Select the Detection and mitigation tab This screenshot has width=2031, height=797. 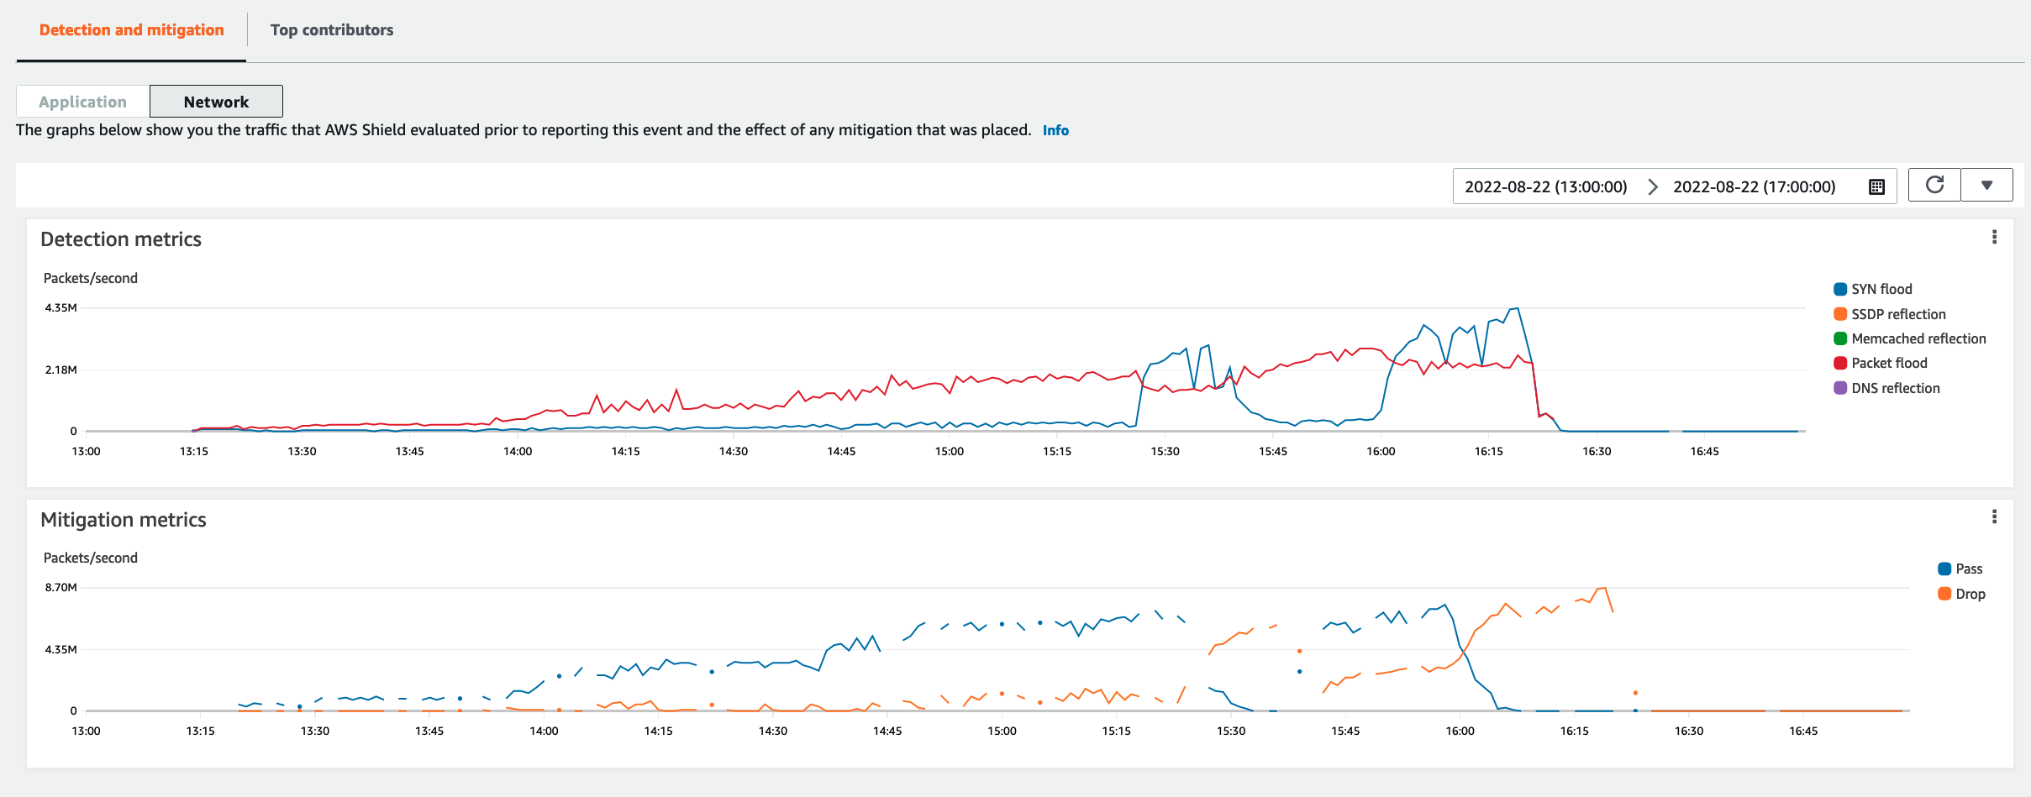131,29
